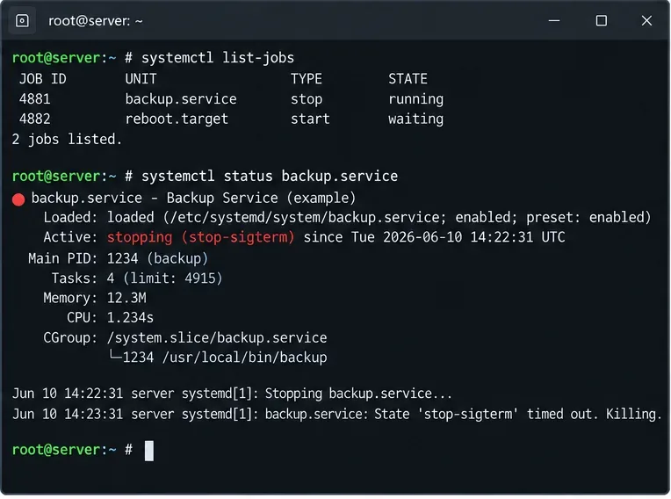Click the 'Loaded:' label
The height and width of the screenshot is (499, 671).
pos(70,217)
